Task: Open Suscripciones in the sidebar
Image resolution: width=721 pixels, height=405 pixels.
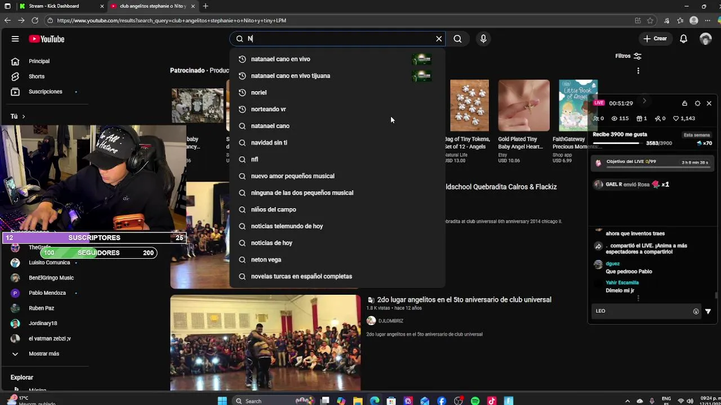Action: coord(45,92)
